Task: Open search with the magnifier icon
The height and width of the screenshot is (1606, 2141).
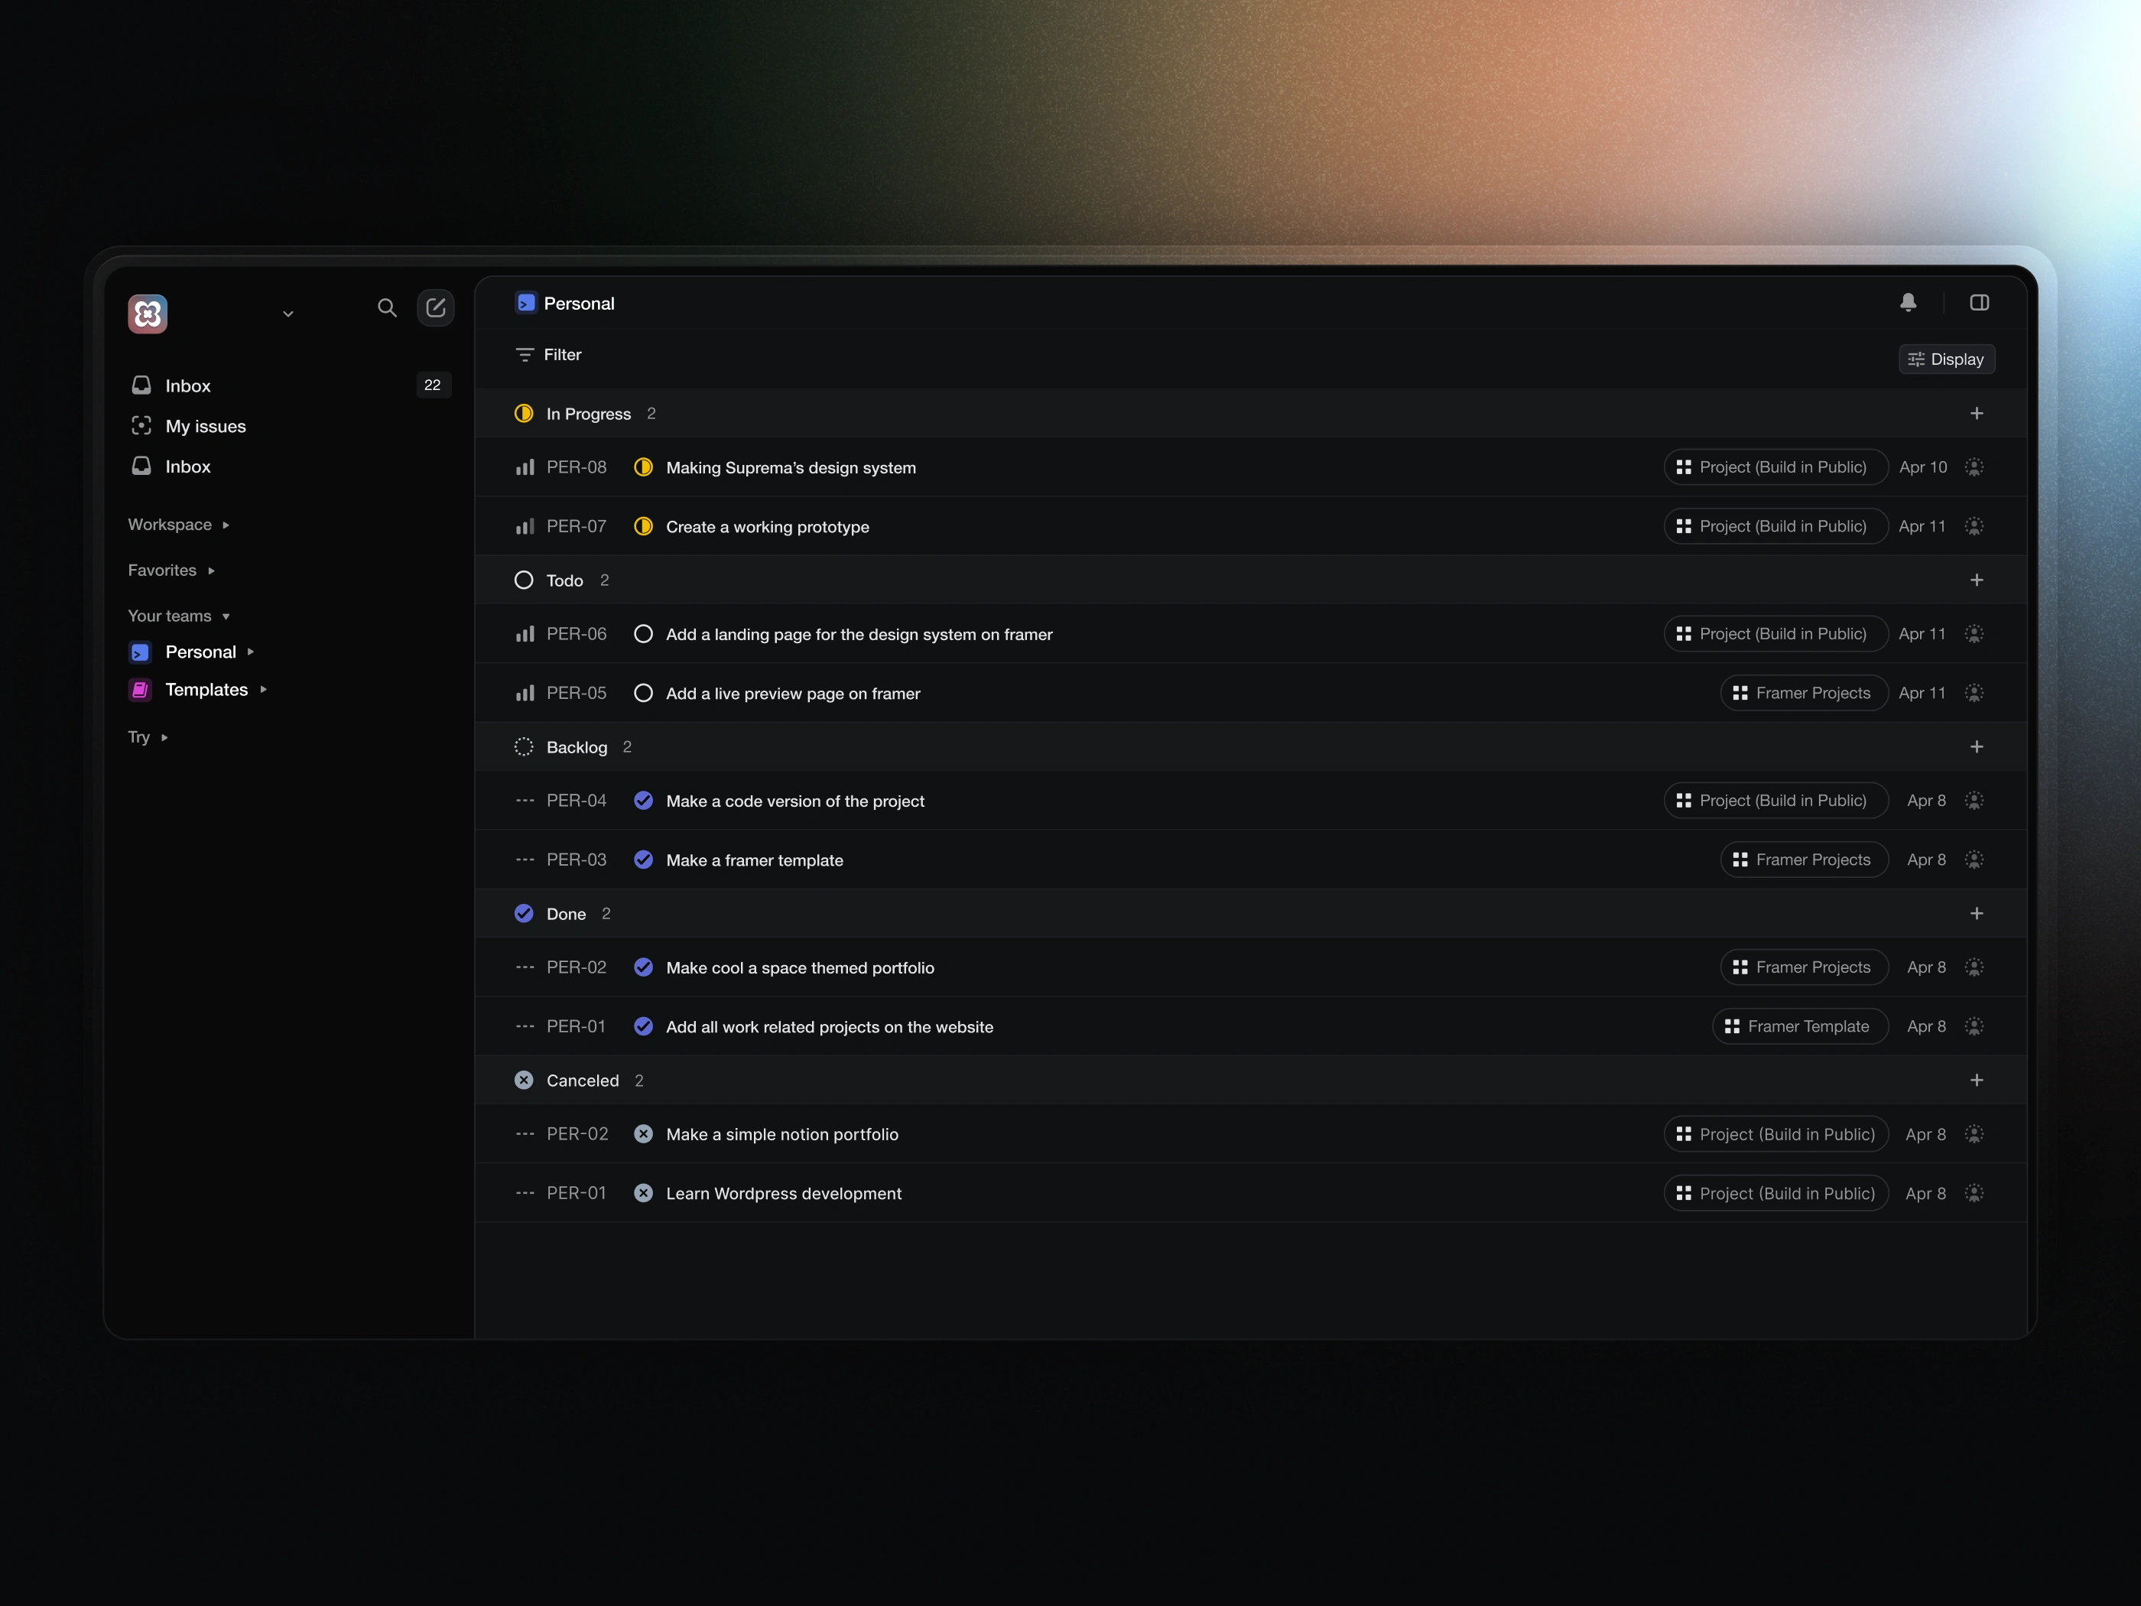Action: coord(387,308)
